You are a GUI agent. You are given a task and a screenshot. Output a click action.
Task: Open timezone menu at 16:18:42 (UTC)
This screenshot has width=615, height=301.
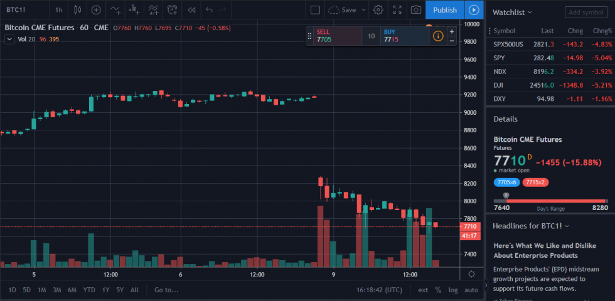(379, 290)
